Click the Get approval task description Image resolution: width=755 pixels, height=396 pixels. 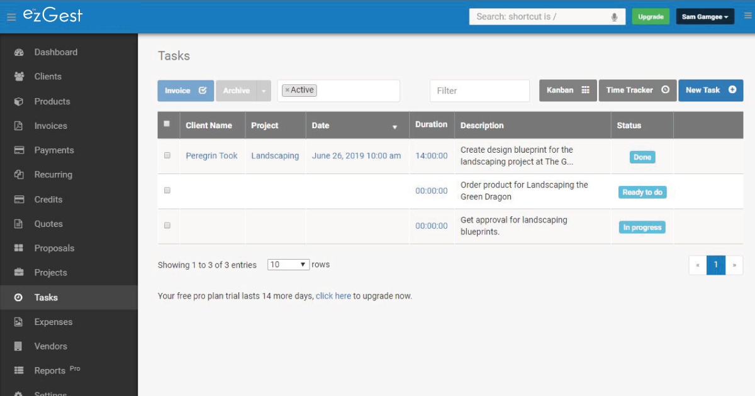[514, 226]
